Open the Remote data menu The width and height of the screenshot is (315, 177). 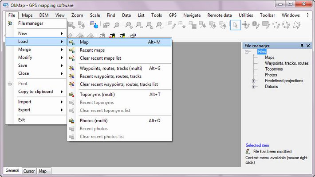coord(219,15)
